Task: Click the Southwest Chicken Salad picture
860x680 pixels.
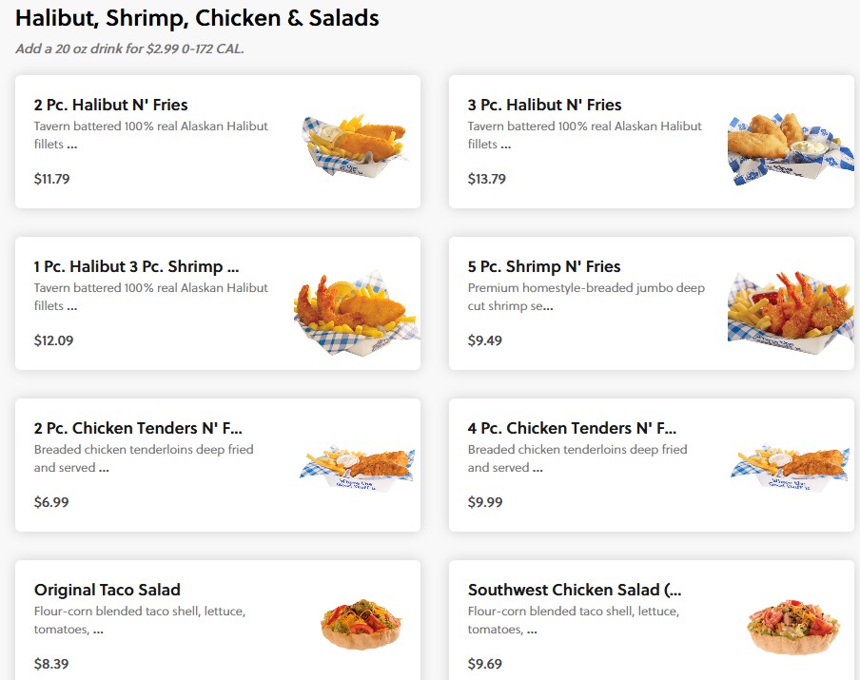Action: [x=793, y=626]
